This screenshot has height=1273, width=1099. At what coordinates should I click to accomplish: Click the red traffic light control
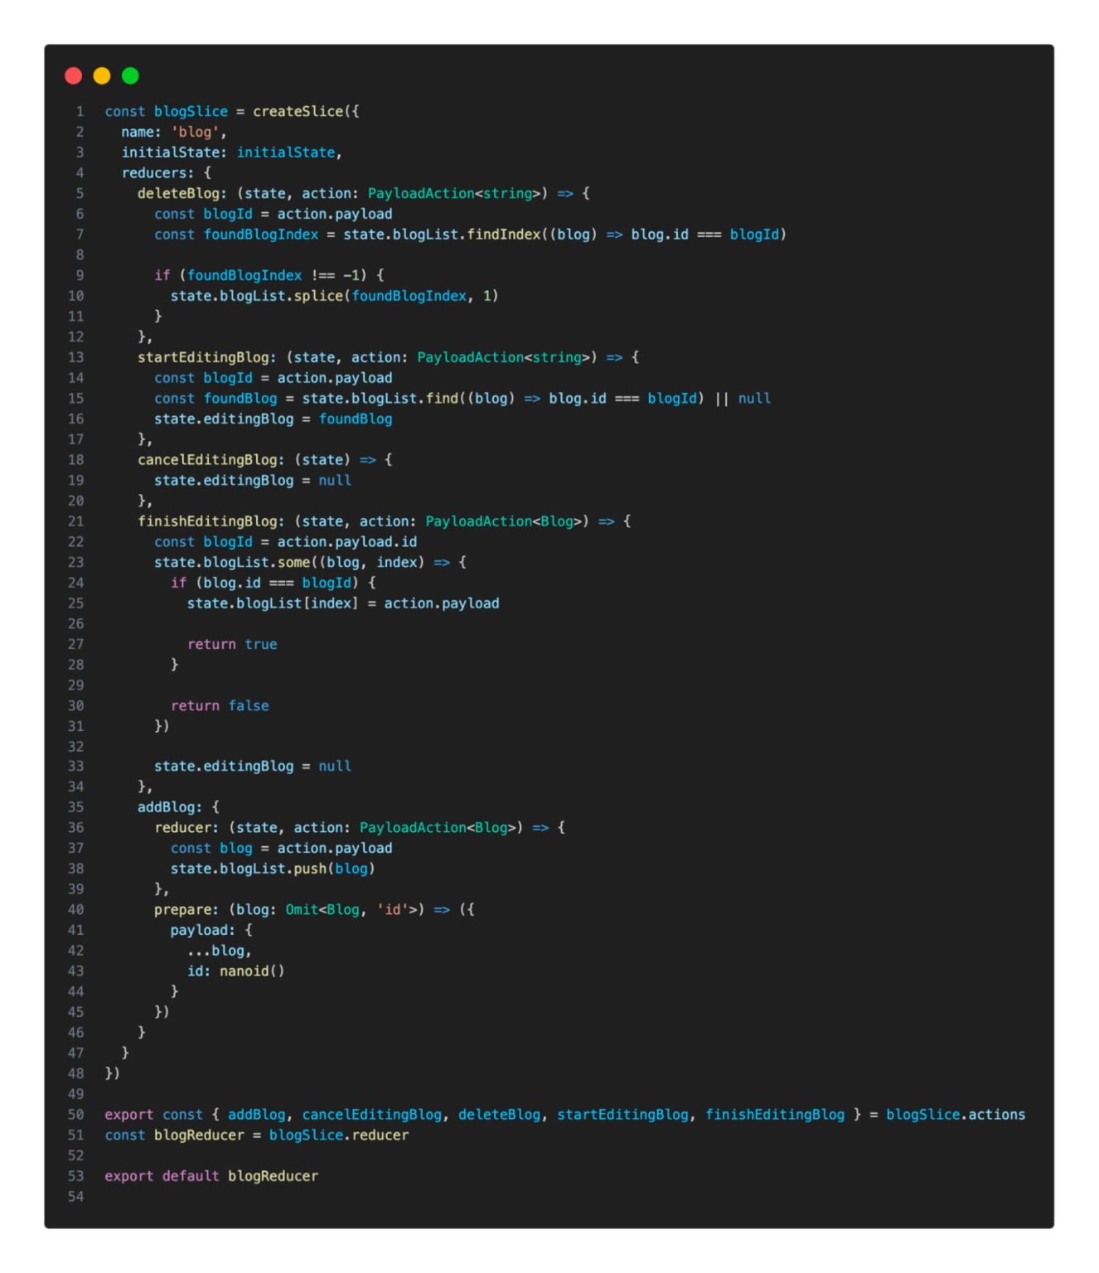point(73,75)
